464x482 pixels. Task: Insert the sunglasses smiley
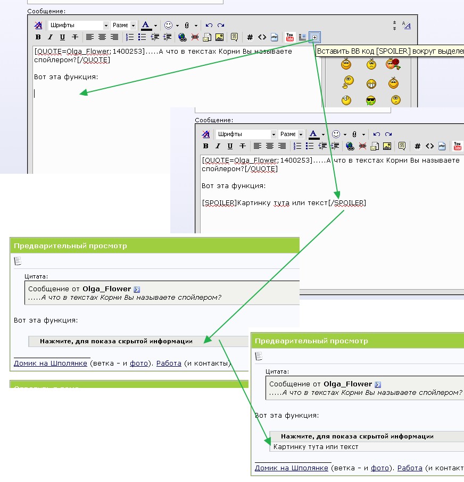click(x=371, y=100)
